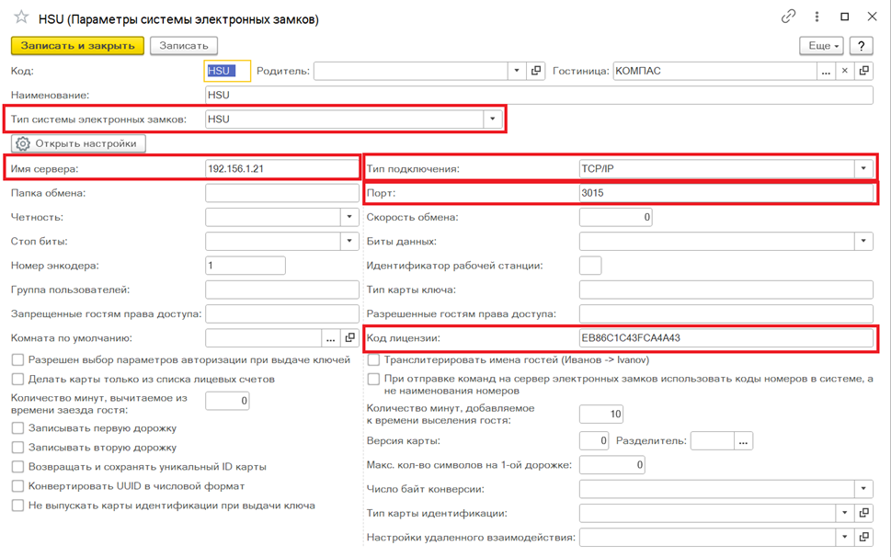This screenshot has width=891, height=557.
Task: Click the Код лицензии input field
Action: (x=725, y=338)
